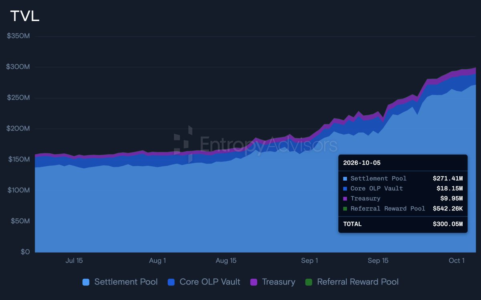This screenshot has height=300, width=481.
Task: Click the Sep 15 x-axis label
Action: 378,261
